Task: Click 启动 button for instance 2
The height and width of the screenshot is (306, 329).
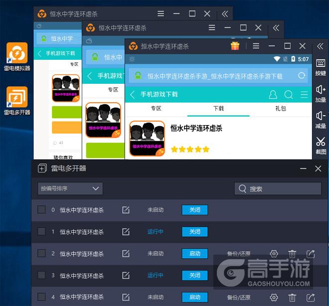Action: coord(195,254)
